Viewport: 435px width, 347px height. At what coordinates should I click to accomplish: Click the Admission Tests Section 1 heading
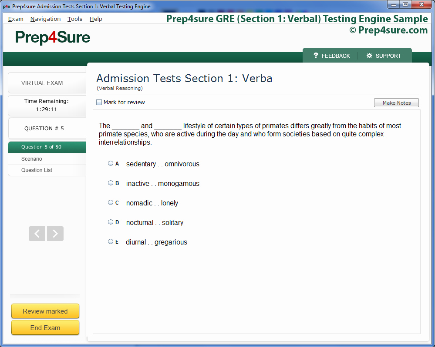coord(184,79)
